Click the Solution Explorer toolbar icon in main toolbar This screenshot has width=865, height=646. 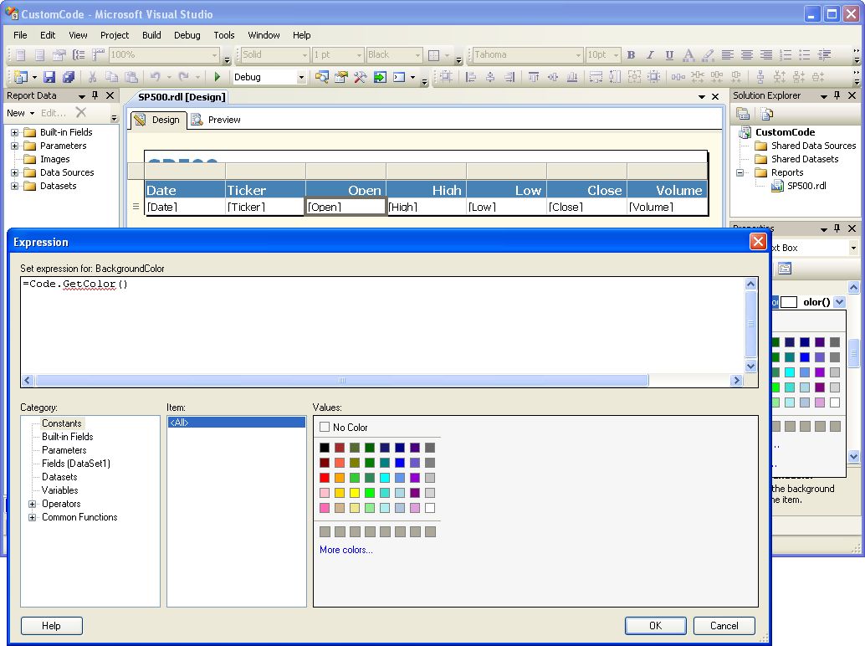click(x=321, y=77)
